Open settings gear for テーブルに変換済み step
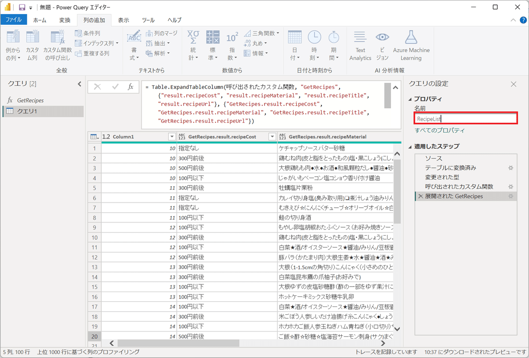The image size is (529, 358). coord(511,168)
